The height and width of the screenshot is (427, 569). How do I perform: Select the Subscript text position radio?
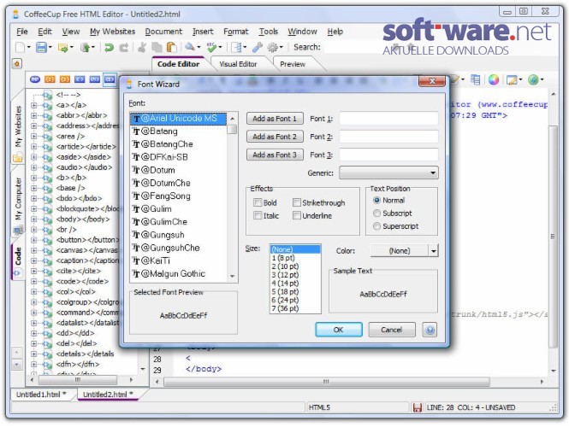click(x=376, y=213)
